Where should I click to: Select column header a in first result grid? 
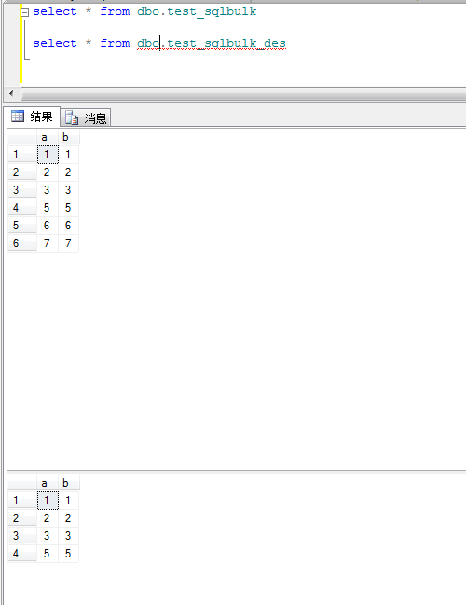coord(48,137)
